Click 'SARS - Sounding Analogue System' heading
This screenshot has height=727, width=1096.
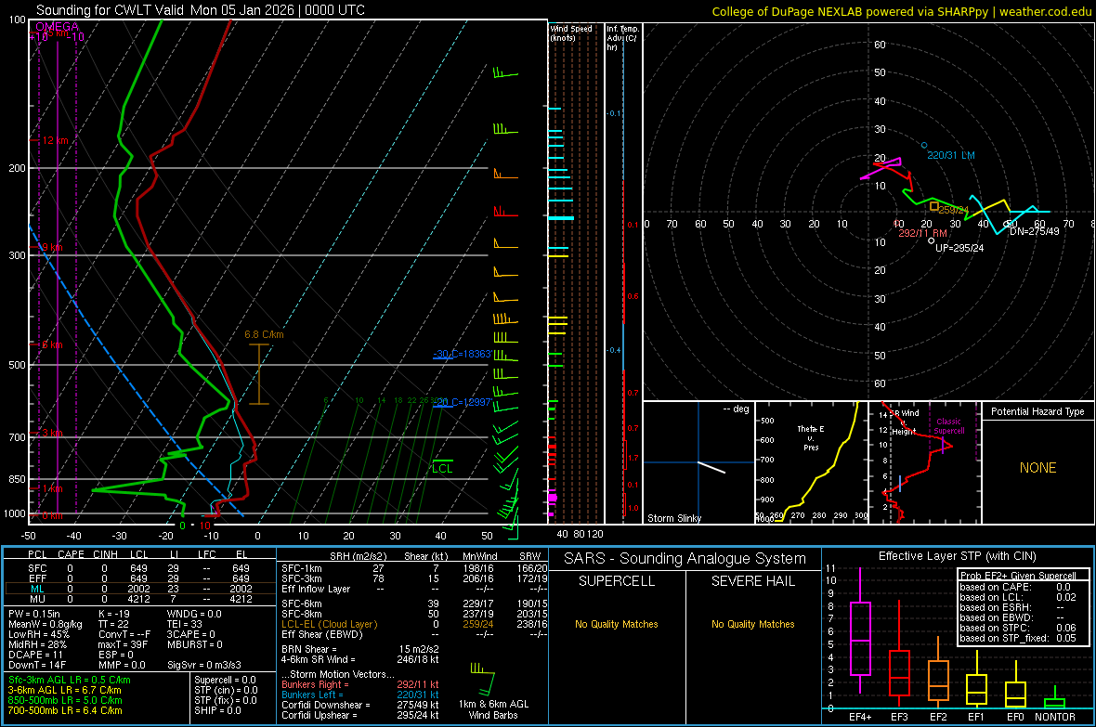click(x=685, y=559)
